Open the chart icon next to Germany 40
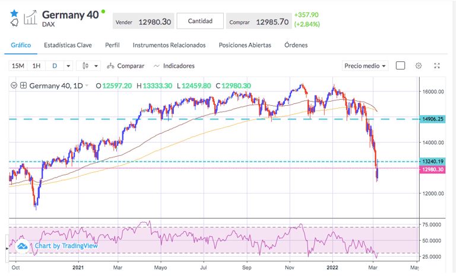The width and height of the screenshot is (457, 278). [x=30, y=17]
